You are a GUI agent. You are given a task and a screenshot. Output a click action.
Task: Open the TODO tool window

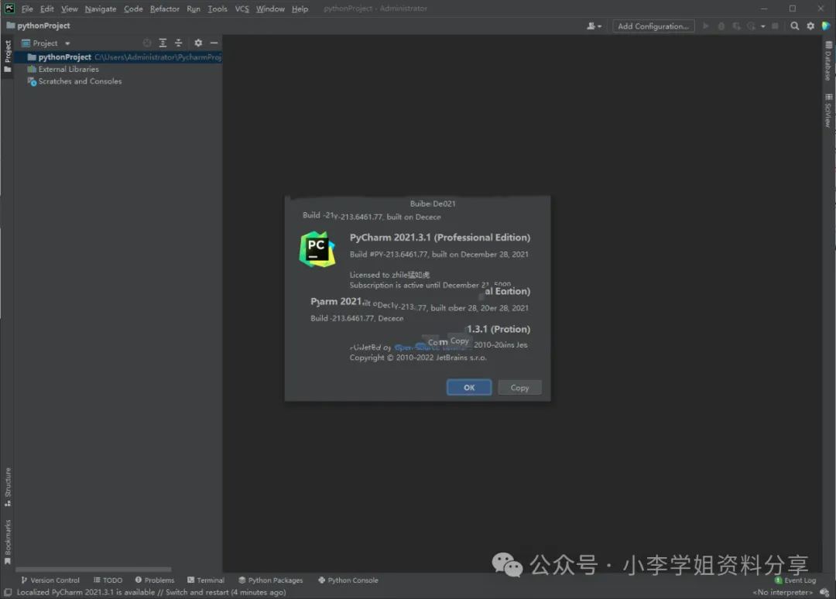(x=108, y=580)
